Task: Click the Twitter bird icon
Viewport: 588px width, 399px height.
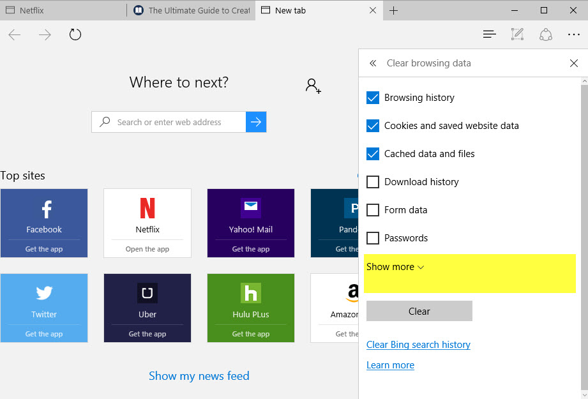Action: [44, 293]
